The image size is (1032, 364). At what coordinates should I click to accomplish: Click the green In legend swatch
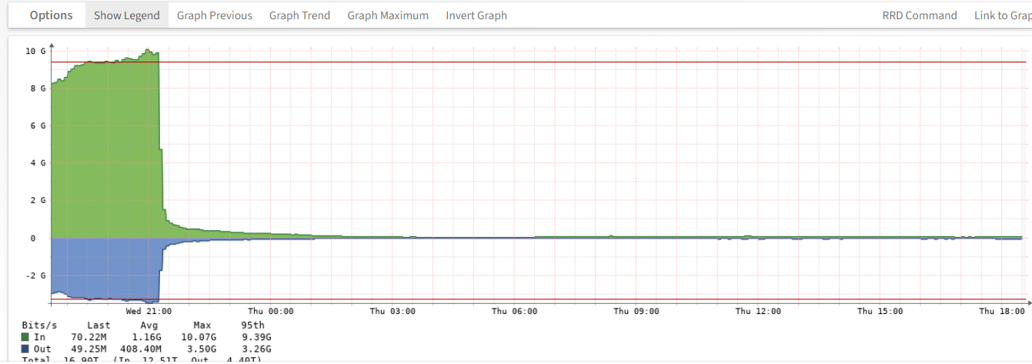tap(27, 337)
